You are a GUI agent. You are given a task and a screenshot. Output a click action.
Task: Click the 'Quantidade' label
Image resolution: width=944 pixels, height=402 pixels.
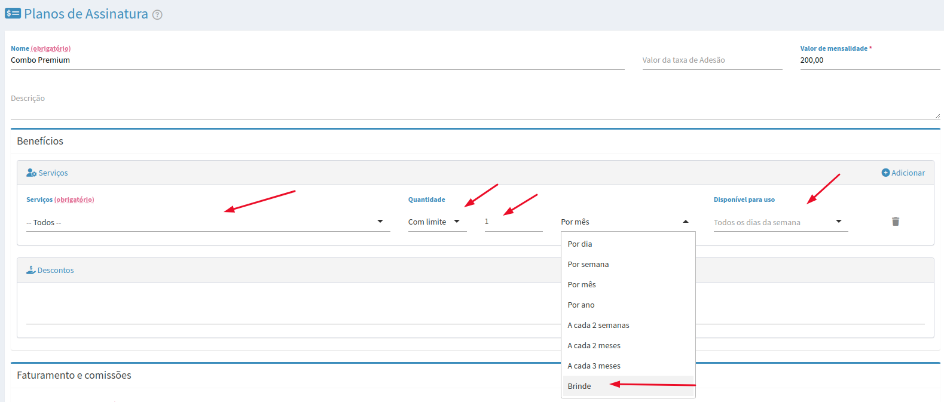pos(427,200)
